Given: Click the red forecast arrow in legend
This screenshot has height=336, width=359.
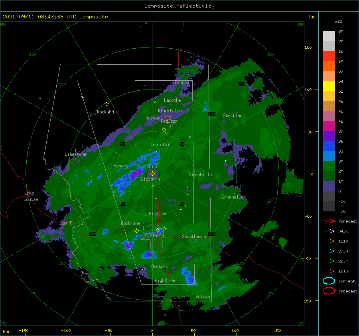Looking at the screenshot, I should (329, 221).
